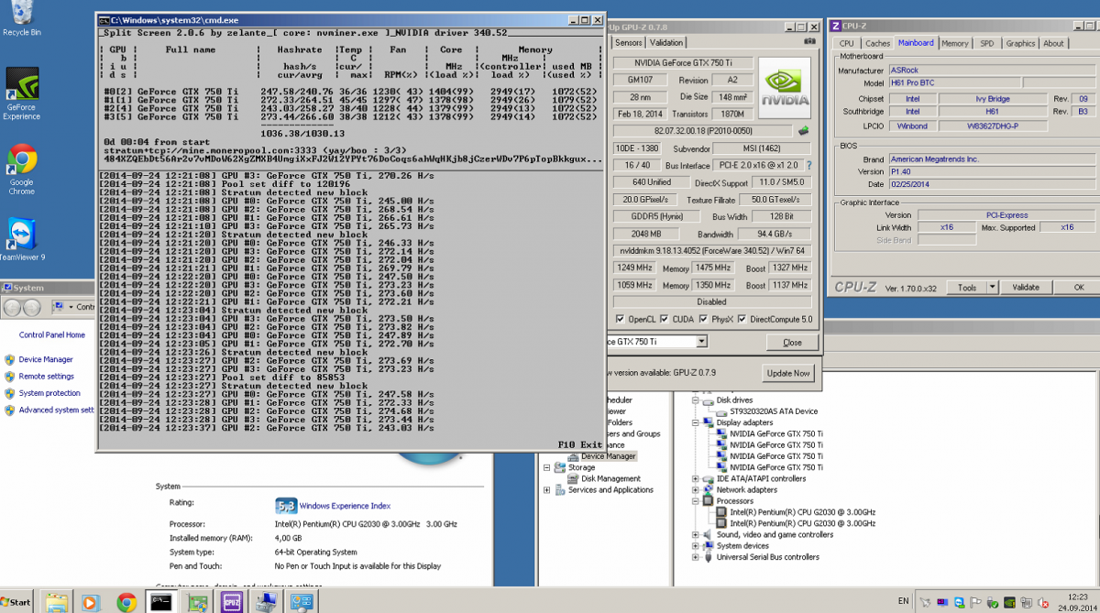Collapse the Processors node

coord(697,501)
